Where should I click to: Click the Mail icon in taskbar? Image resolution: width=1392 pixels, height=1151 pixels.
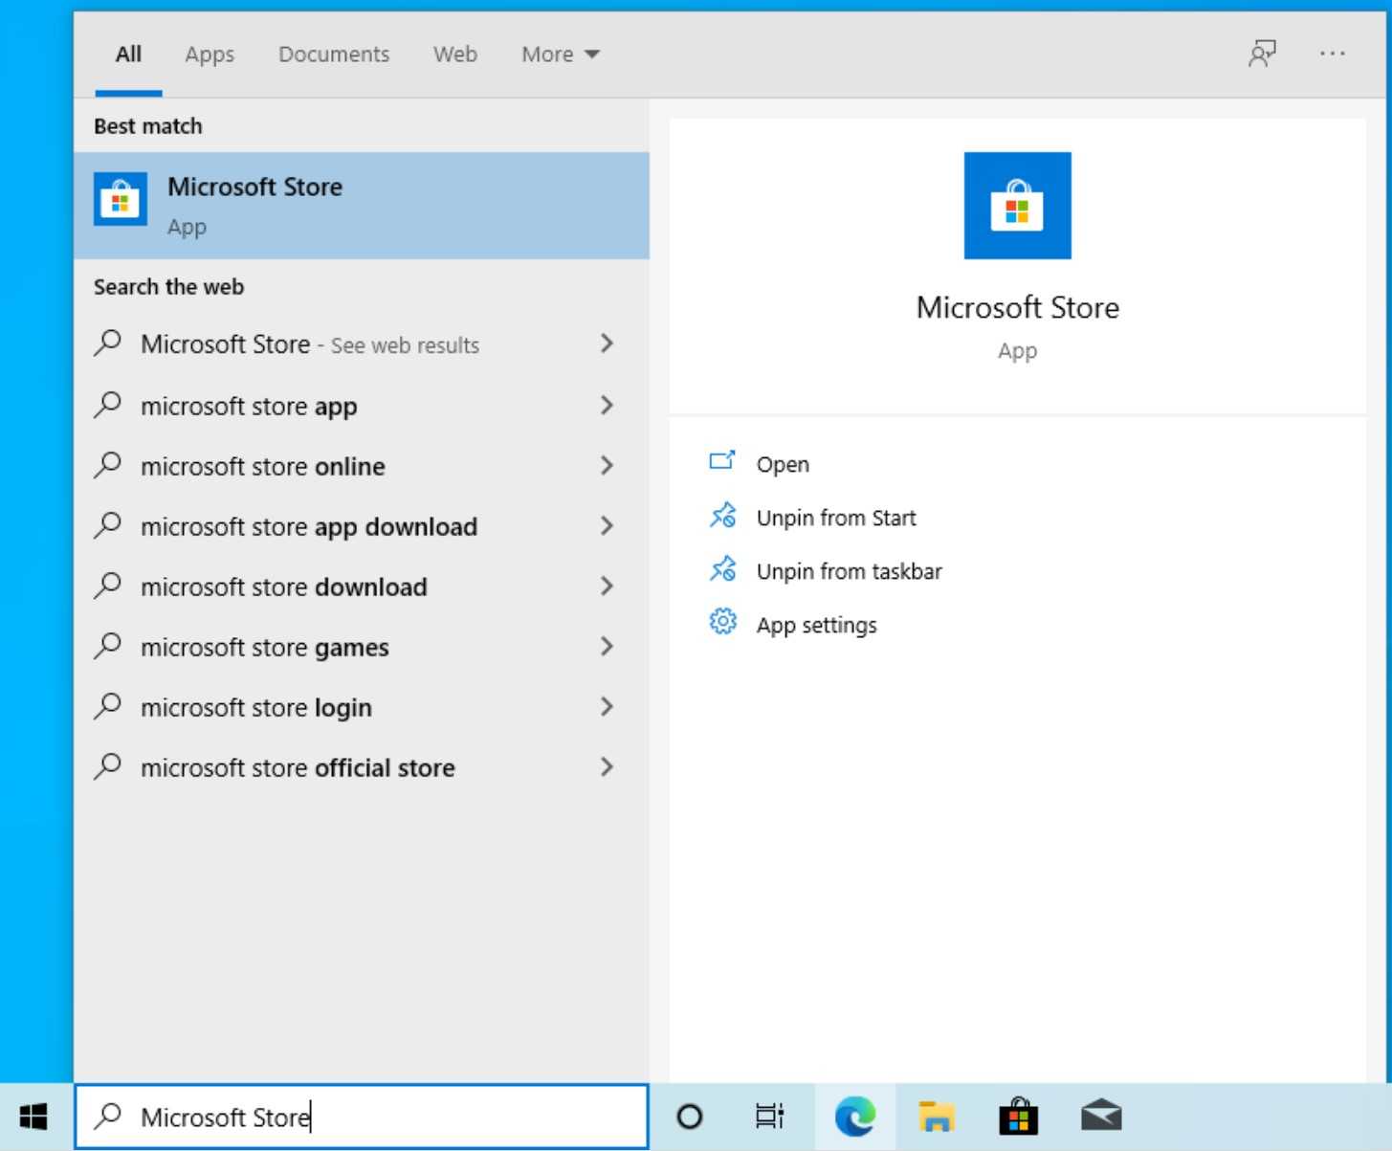(x=1101, y=1116)
